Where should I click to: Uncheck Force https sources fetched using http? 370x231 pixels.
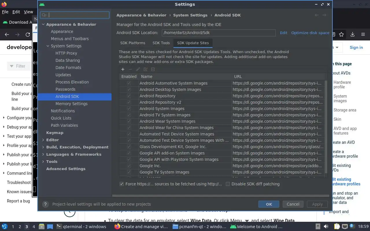click(122, 184)
